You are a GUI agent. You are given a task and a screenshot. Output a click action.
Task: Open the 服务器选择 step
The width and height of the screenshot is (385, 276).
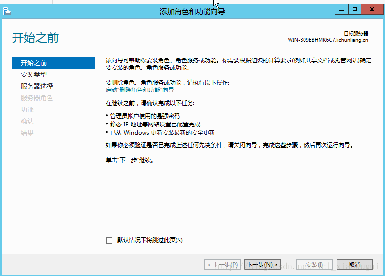(x=37, y=86)
